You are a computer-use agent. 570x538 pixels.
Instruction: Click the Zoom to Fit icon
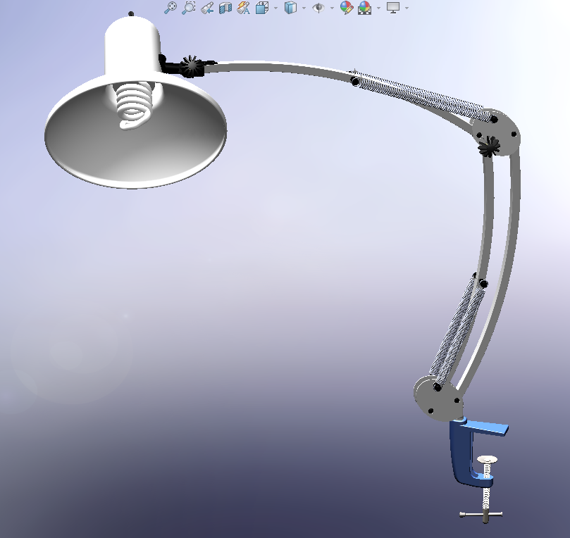pos(170,8)
